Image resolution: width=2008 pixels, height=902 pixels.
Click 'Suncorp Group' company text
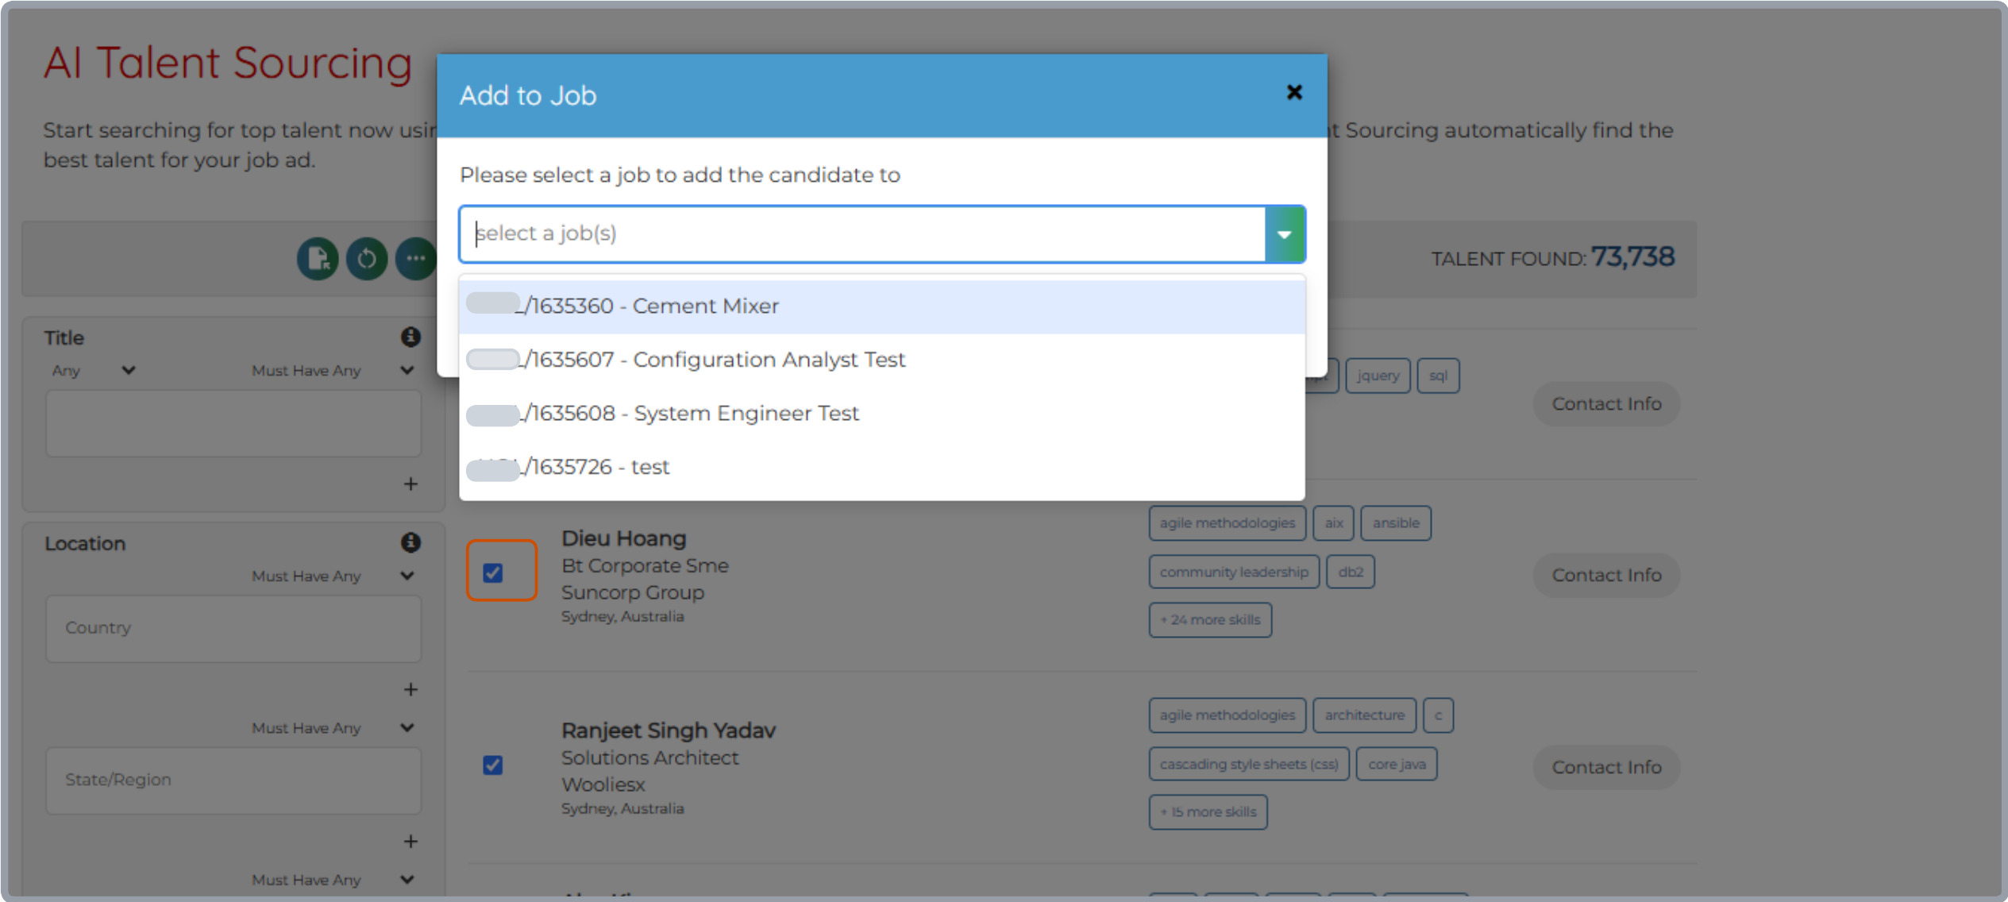pos(633,593)
